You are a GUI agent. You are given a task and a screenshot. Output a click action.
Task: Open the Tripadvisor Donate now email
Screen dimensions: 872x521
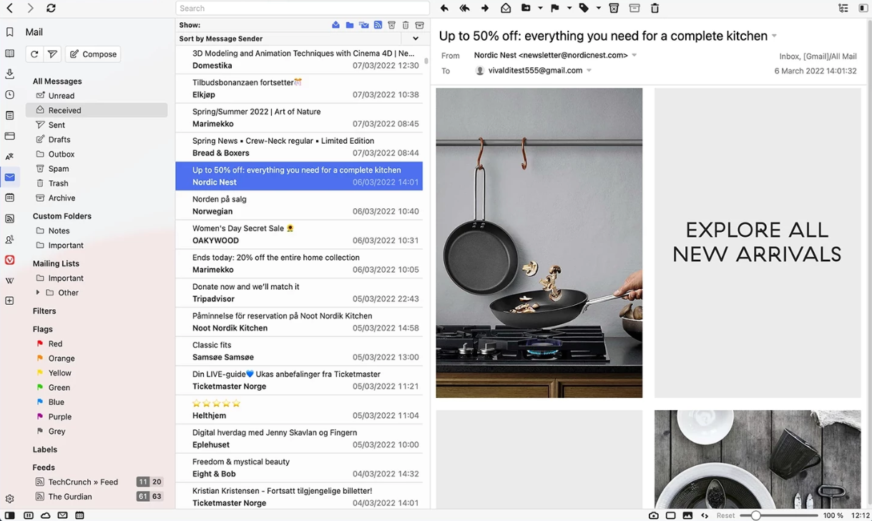pos(299,293)
